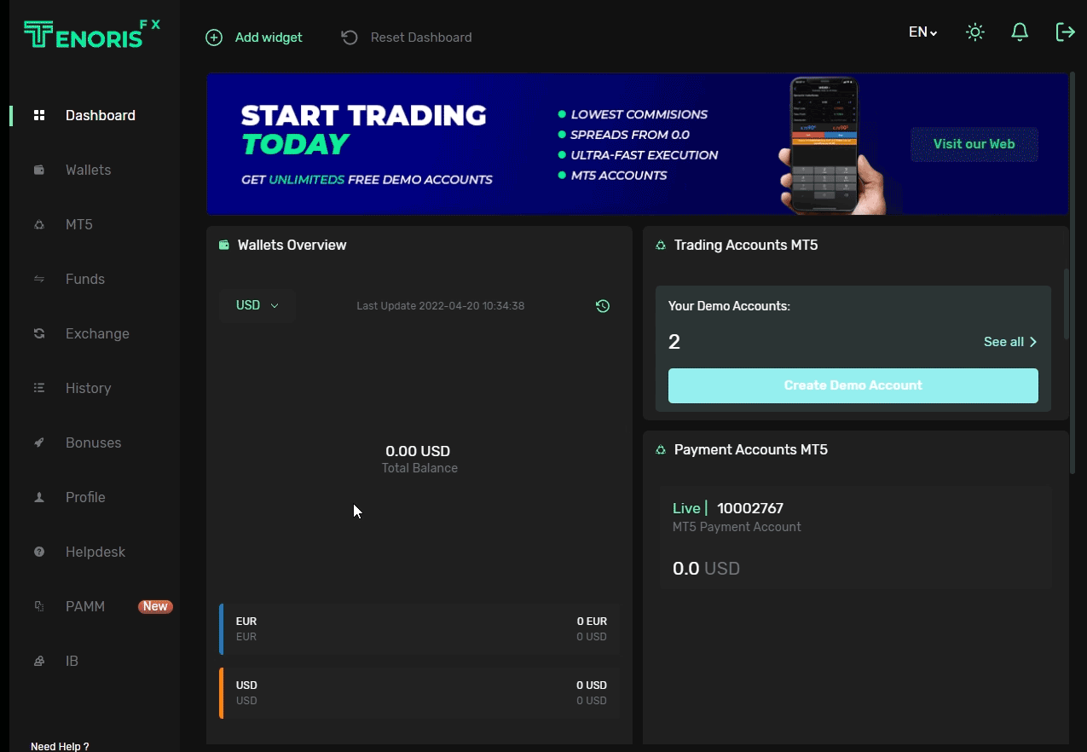
Task: Click the wallet history clock icon
Action: 603,306
